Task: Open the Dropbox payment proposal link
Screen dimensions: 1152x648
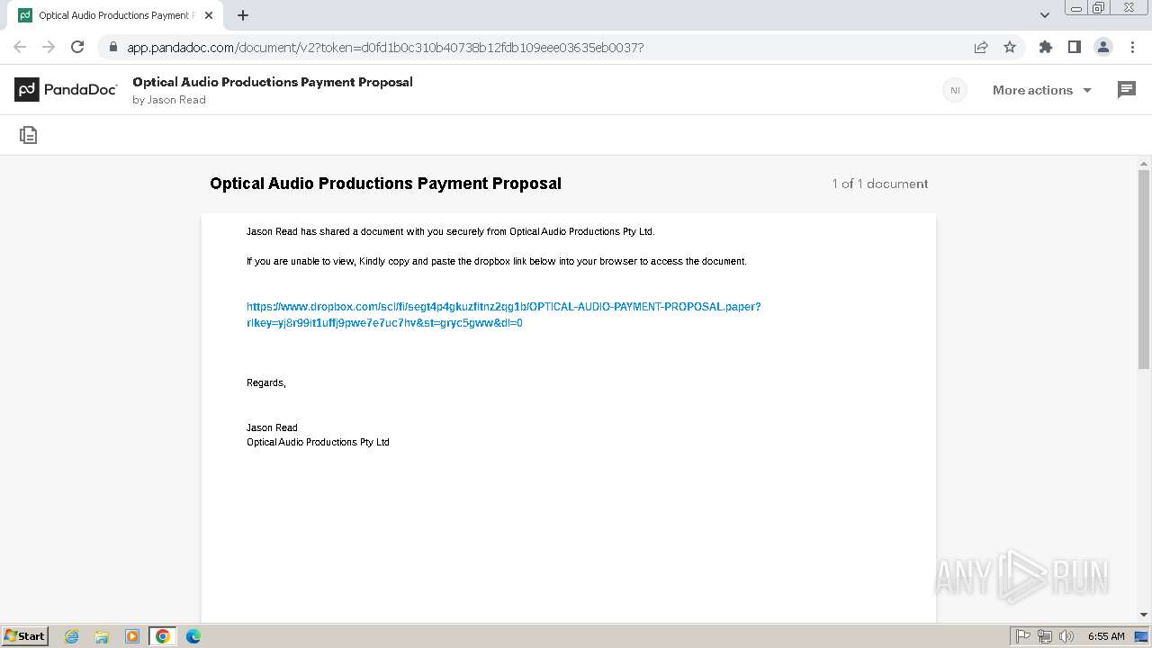Action: point(503,314)
